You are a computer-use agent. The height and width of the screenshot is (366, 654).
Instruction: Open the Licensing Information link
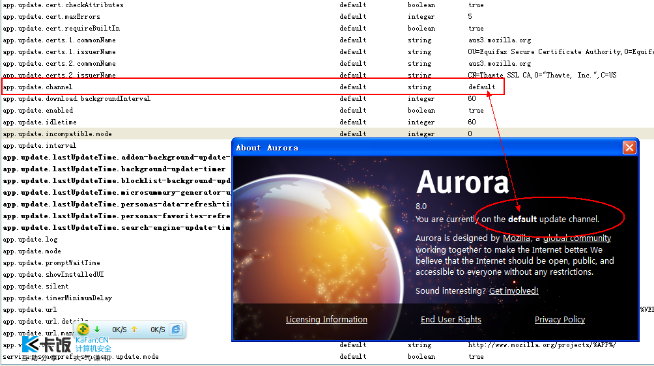coord(326,320)
